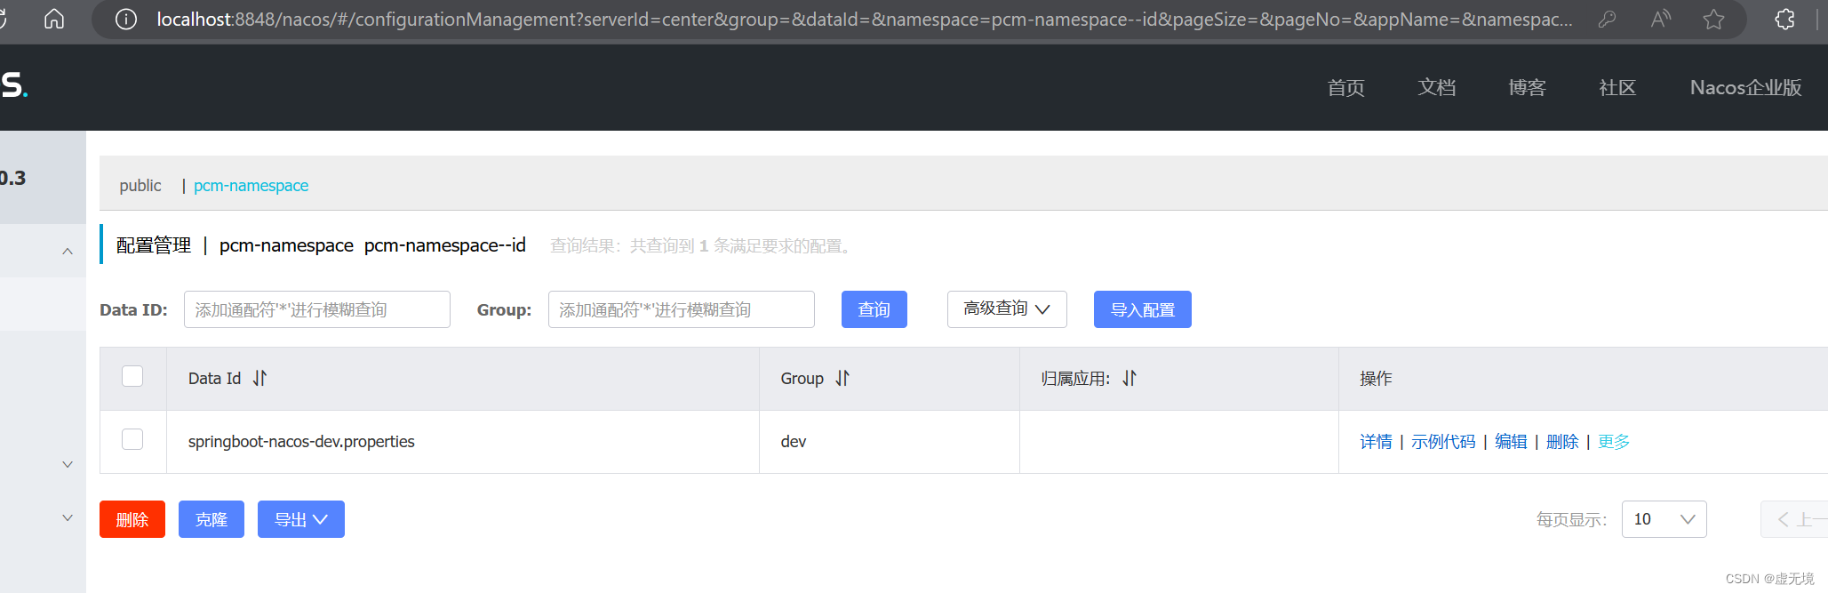The width and height of the screenshot is (1828, 593).
Task: Click the previous page 上一页 button
Action: tap(1795, 519)
